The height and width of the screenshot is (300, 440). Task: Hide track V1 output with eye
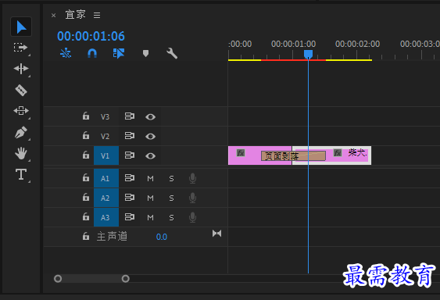click(150, 155)
